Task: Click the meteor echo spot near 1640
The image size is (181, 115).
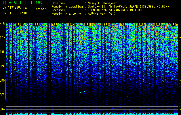Action: point(174,92)
